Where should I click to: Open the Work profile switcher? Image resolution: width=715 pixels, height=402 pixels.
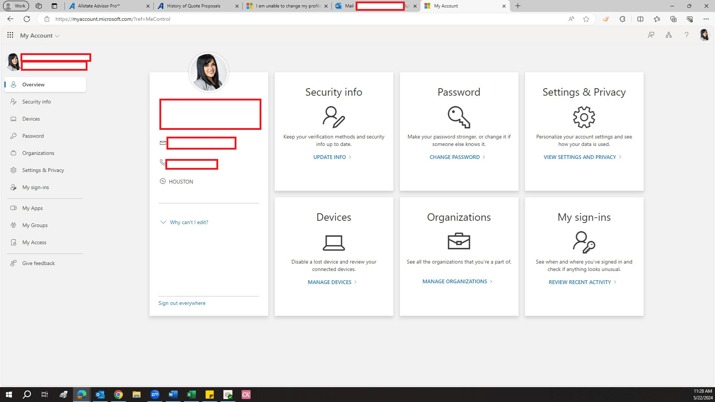coord(15,6)
